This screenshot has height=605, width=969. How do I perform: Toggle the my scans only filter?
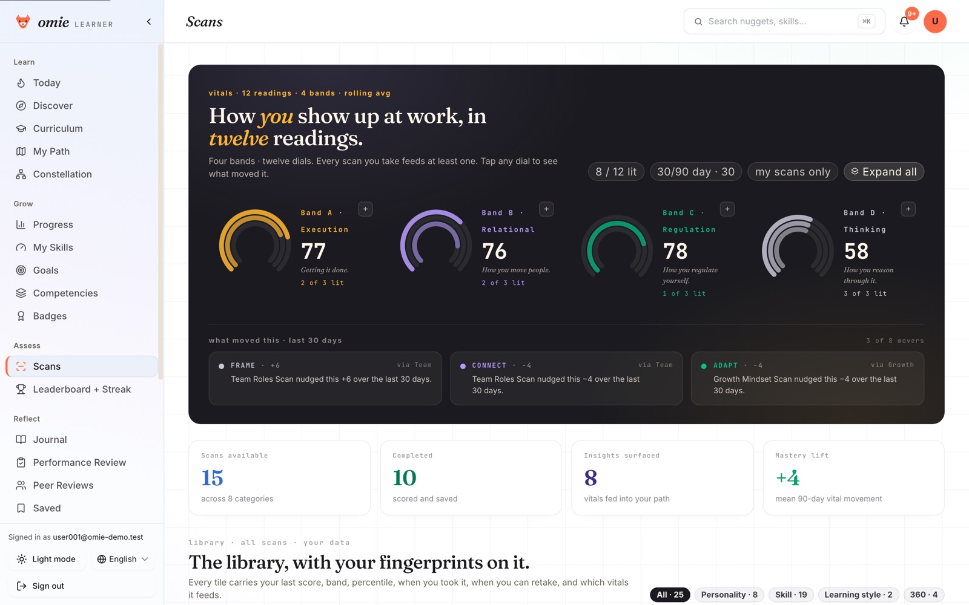tap(793, 172)
